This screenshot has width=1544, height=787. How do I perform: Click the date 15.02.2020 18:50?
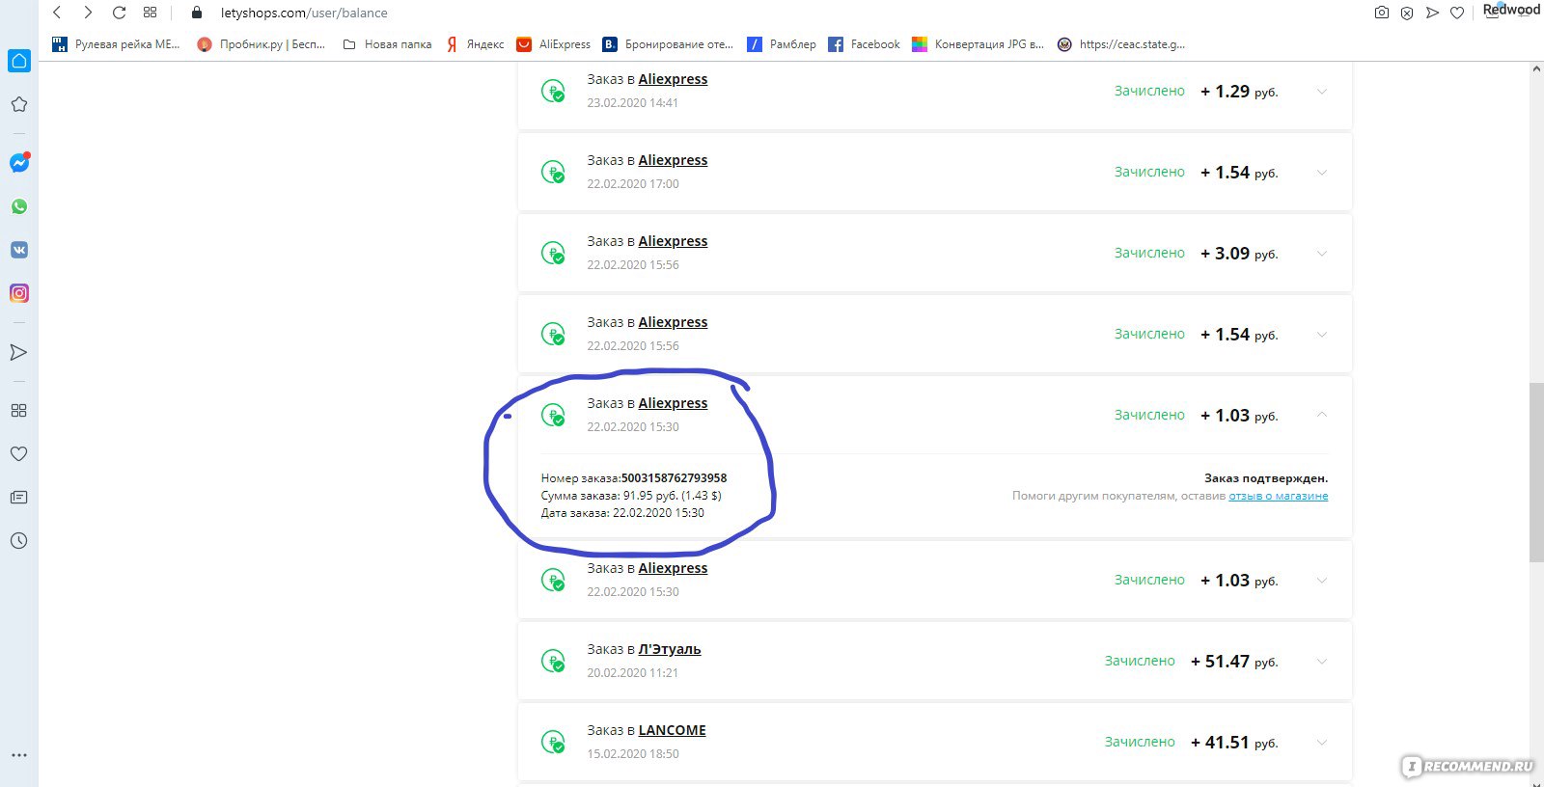pos(633,754)
